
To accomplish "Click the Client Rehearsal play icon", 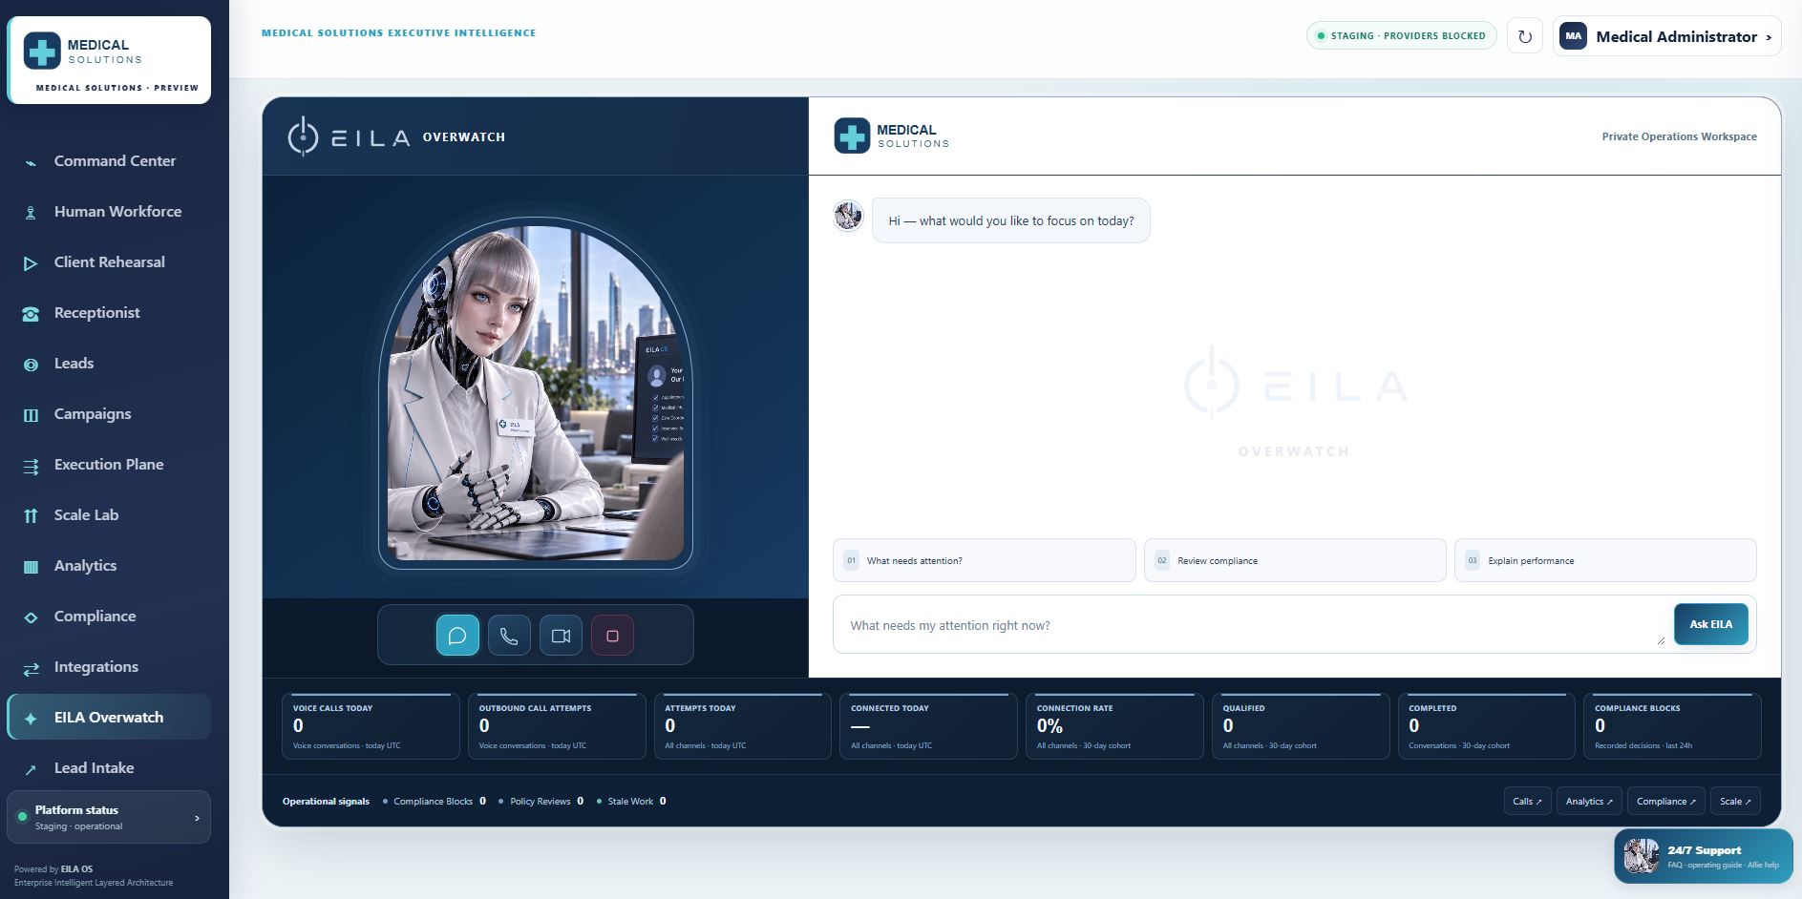I will pos(31,262).
